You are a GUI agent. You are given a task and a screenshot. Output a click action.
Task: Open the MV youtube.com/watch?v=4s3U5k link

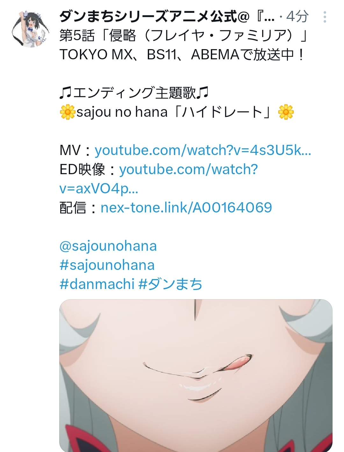203,150
